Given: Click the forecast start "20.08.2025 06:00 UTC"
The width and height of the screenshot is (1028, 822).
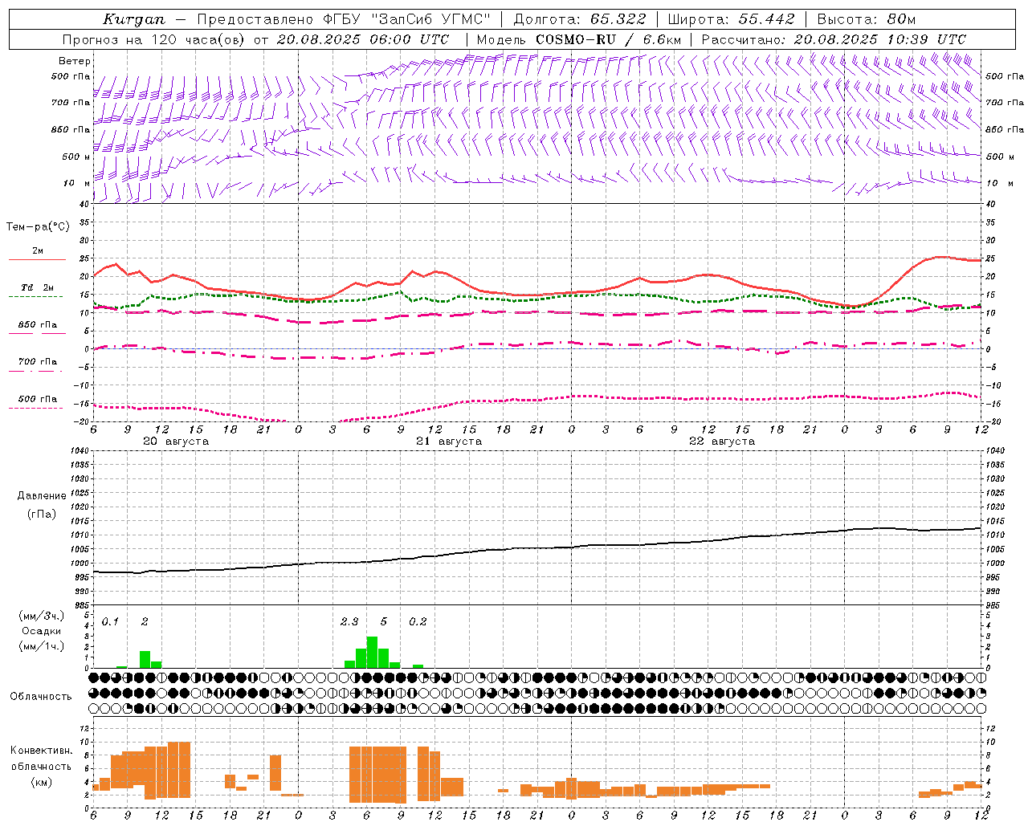Looking at the screenshot, I should click(x=363, y=39).
